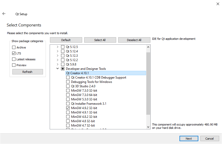The image size is (222, 144).
Task: Expand the Qt 5.9.8 tree node
Action: tap(57, 64)
